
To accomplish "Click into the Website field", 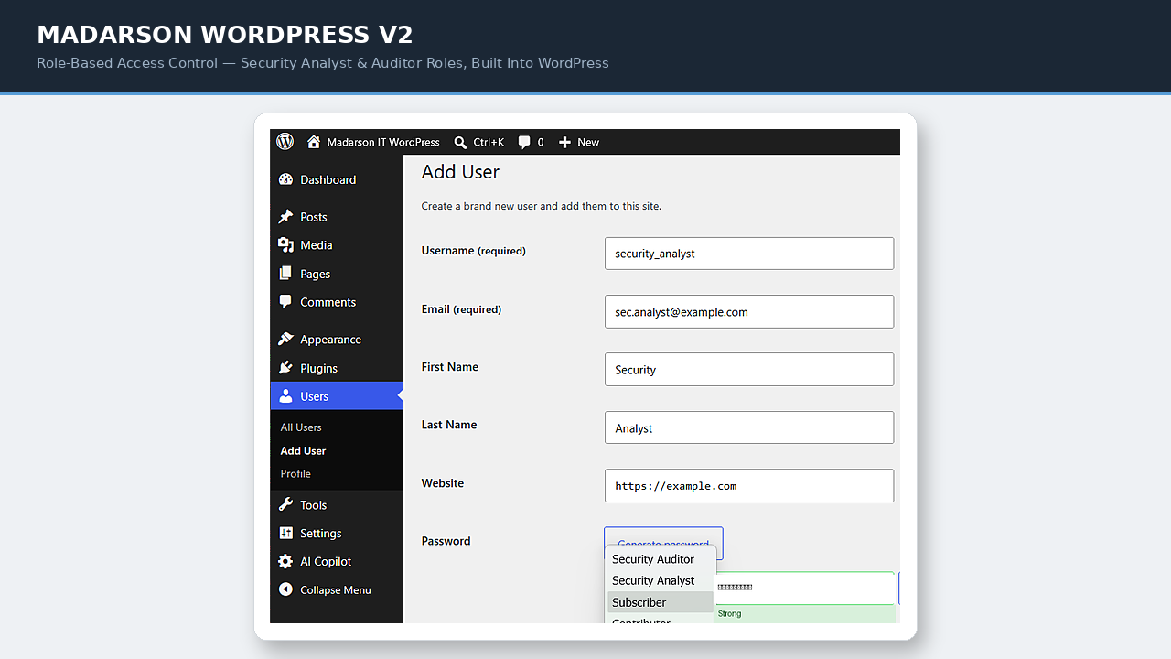I will coord(749,486).
